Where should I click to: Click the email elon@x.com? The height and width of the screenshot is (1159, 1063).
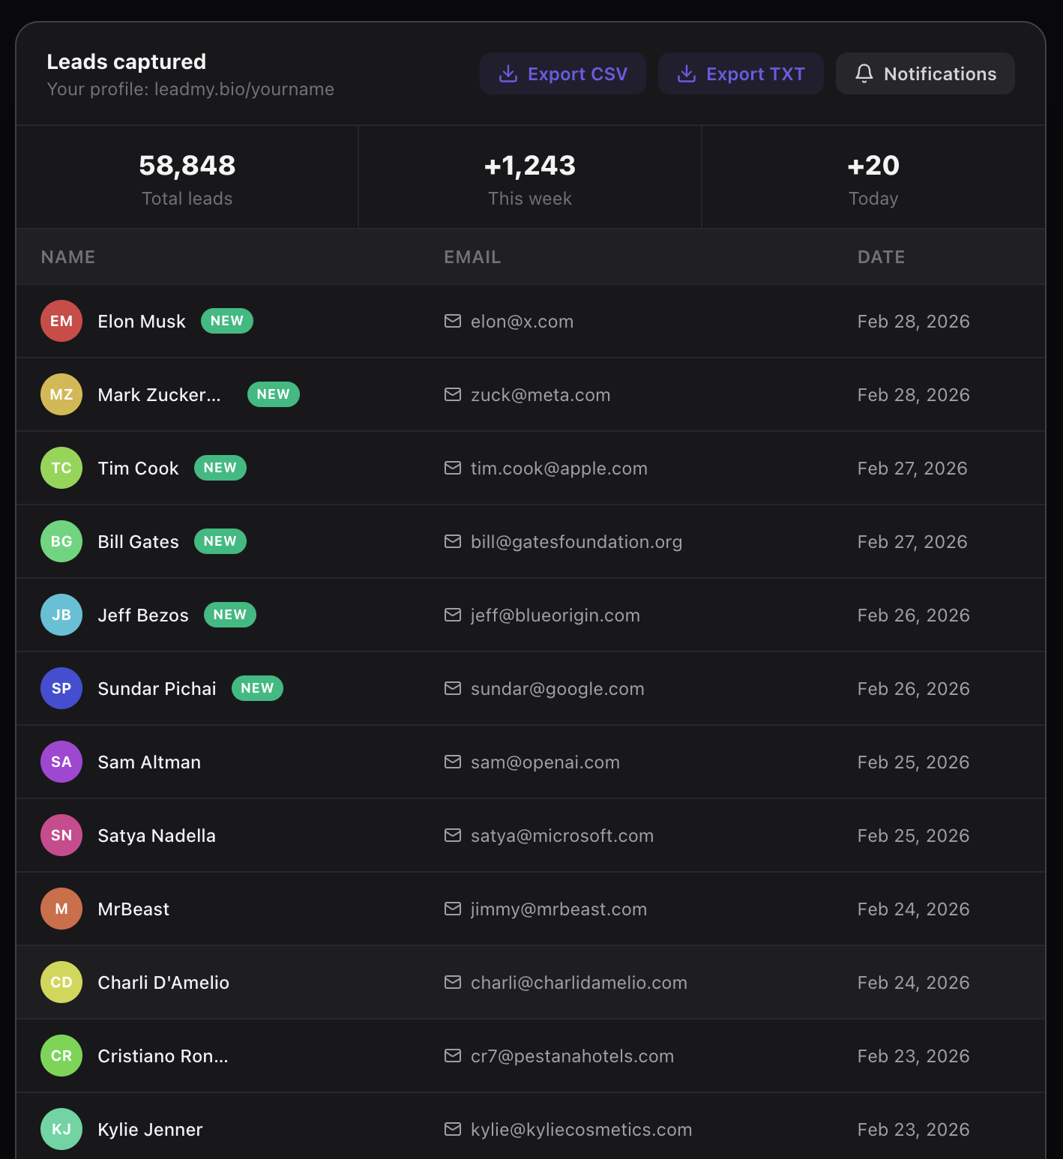tap(523, 322)
